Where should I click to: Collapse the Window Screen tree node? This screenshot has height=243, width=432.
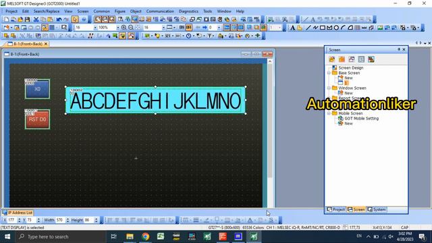coord(329,88)
